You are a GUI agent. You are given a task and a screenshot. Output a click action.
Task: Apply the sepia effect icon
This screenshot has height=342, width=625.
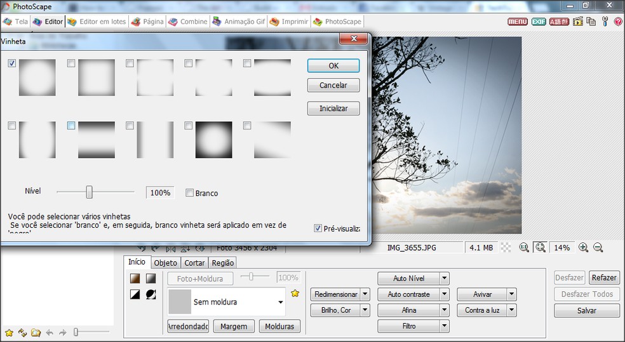coord(135,279)
